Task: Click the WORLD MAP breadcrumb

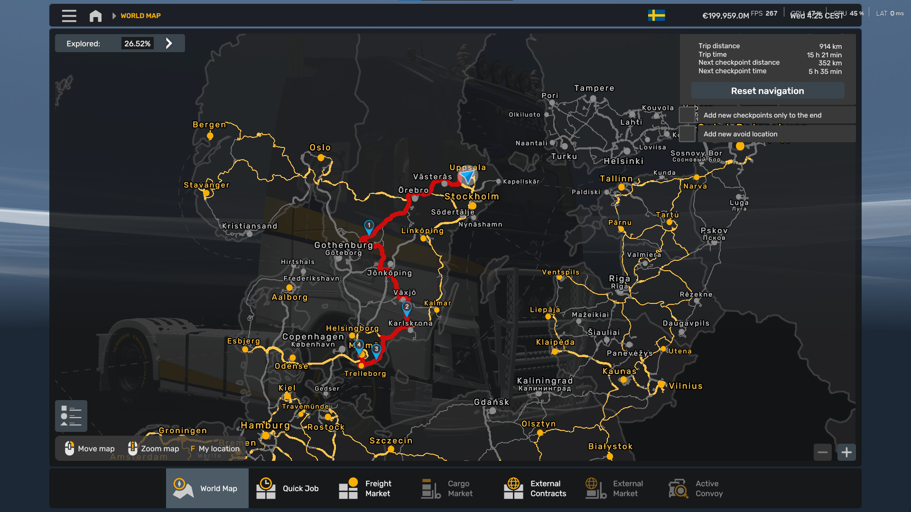Action: [140, 16]
